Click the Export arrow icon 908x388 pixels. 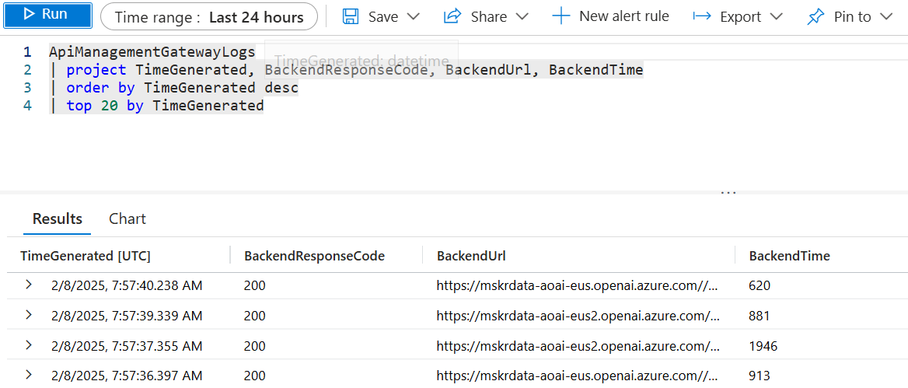pos(702,16)
